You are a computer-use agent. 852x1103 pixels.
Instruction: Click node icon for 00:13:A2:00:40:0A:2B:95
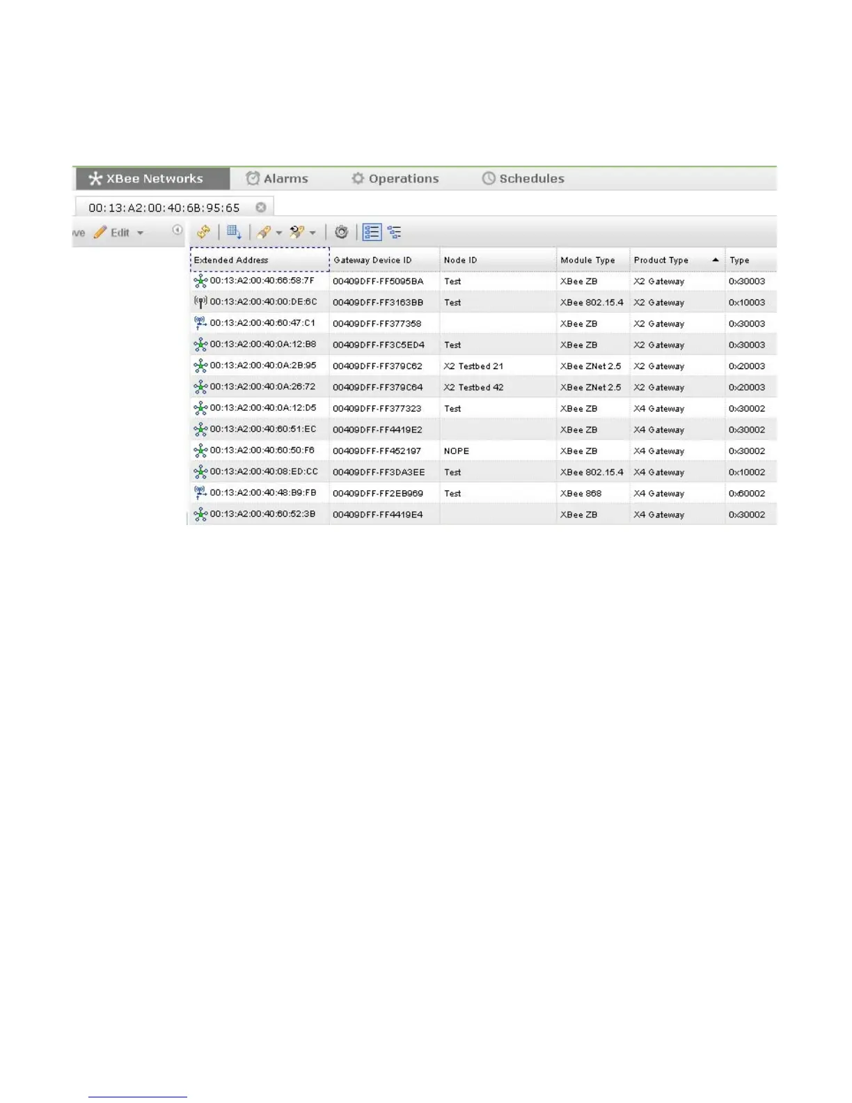coord(200,366)
